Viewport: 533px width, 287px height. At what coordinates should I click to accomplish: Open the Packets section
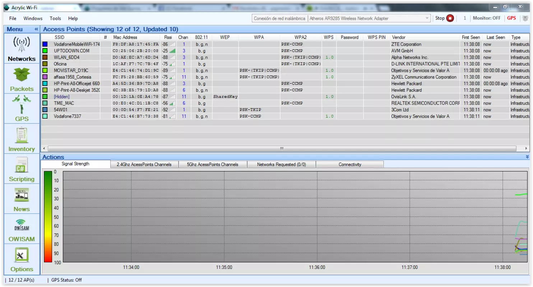pyautogui.click(x=22, y=79)
